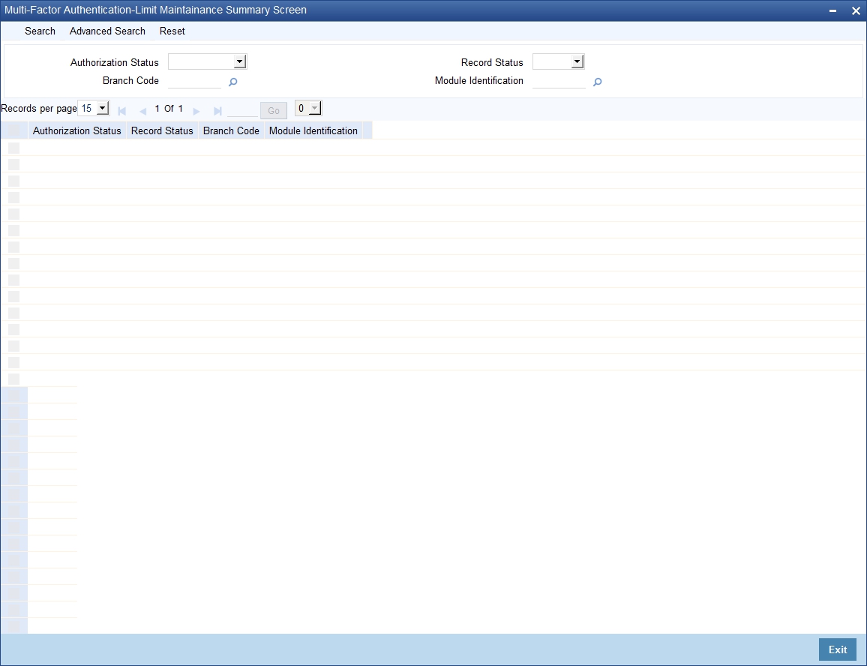This screenshot has height=666, width=867.
Task: Click the Go button
Action: coord(274,111)
